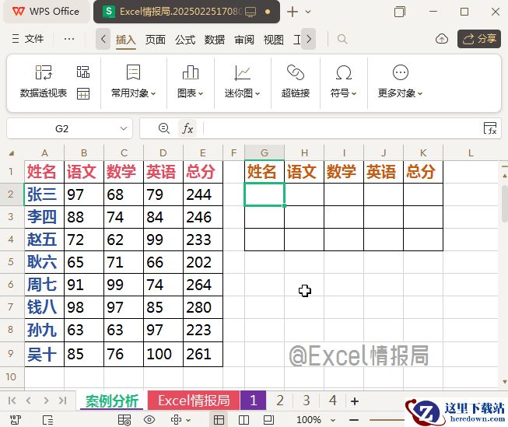508x427 pixels.
Task: Click into the formula bar input
Action: pos(341,128)
